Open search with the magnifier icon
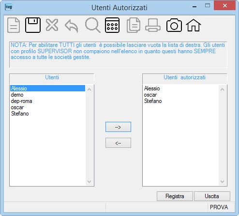 pyautogui.click(x=92, y=25)
